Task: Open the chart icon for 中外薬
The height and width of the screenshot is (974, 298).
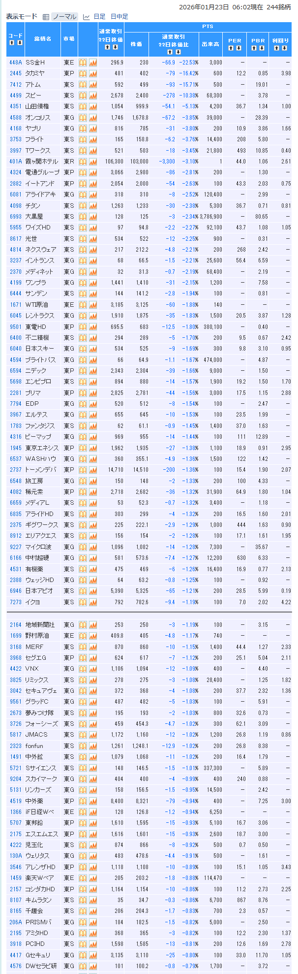Action: click(x=93, y=801)
